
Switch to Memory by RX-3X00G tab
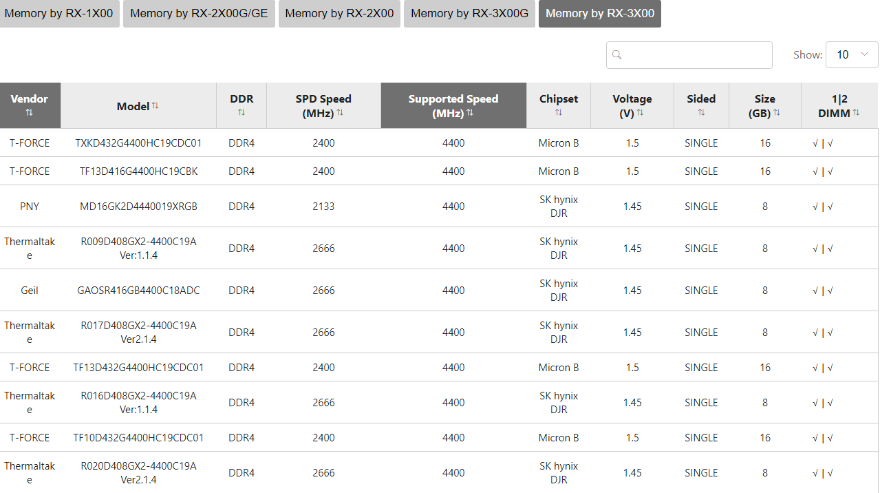point(469,14)
